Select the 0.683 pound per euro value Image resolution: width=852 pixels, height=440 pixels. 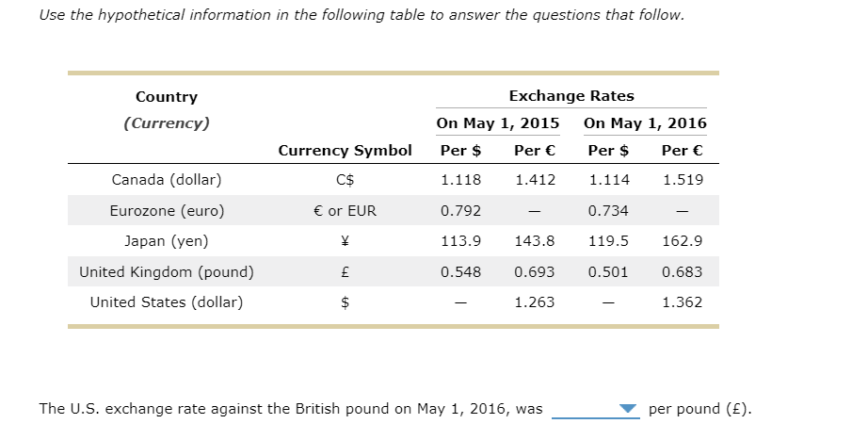coord(682,272)
